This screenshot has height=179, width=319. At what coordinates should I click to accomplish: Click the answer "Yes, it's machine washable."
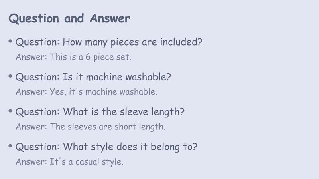(103, 92)
